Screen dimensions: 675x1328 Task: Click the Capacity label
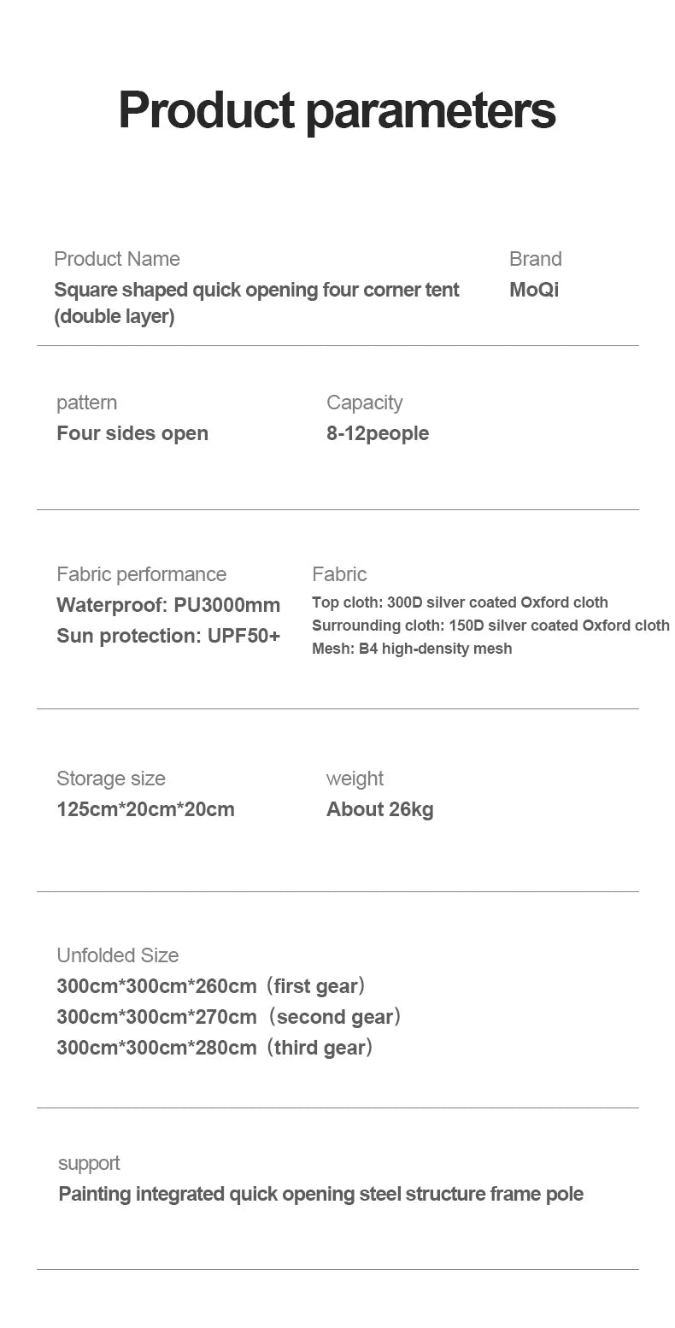(x=364, y=403)
